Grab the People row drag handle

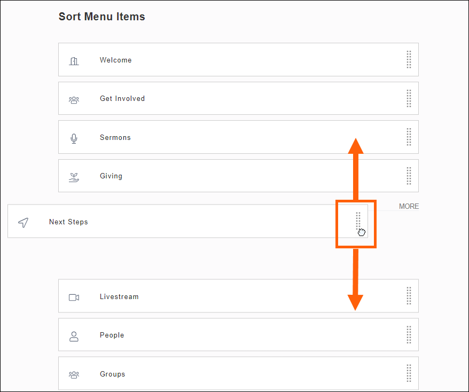409,335
